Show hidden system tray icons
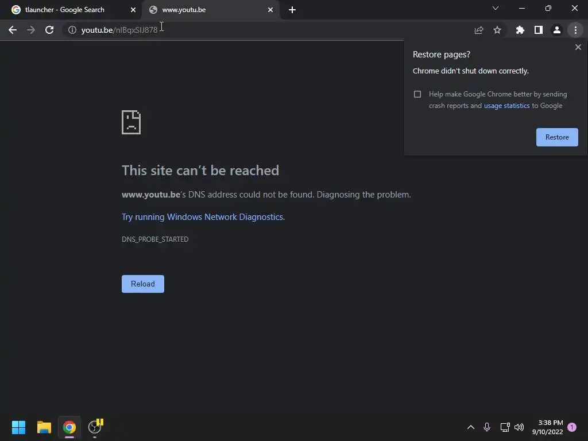This screenshot has height=441, width=588. point(471,427)
